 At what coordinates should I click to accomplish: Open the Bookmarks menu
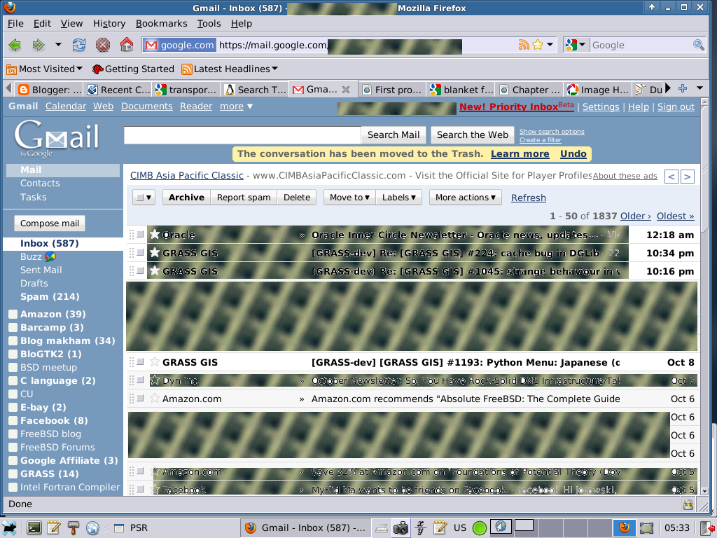pyautogui.click(x=162, y=23)
